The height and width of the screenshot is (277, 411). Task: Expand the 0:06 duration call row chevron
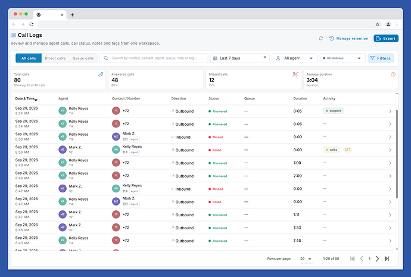click(x=390, y=125)
